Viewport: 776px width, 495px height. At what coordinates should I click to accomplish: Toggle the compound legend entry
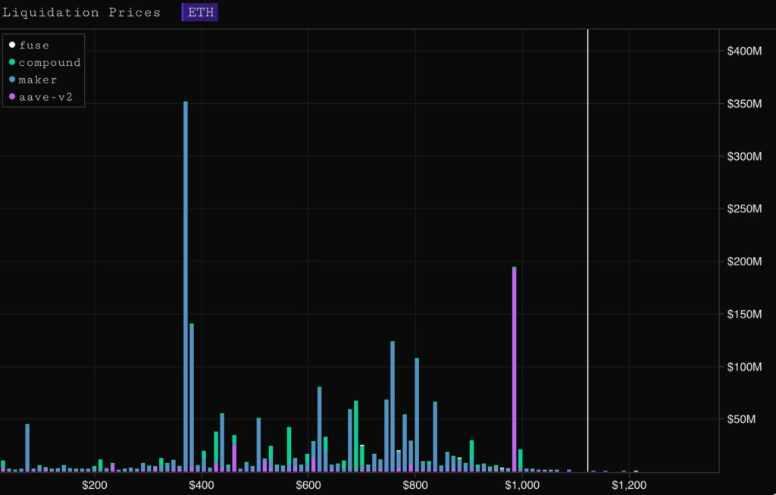45,62
